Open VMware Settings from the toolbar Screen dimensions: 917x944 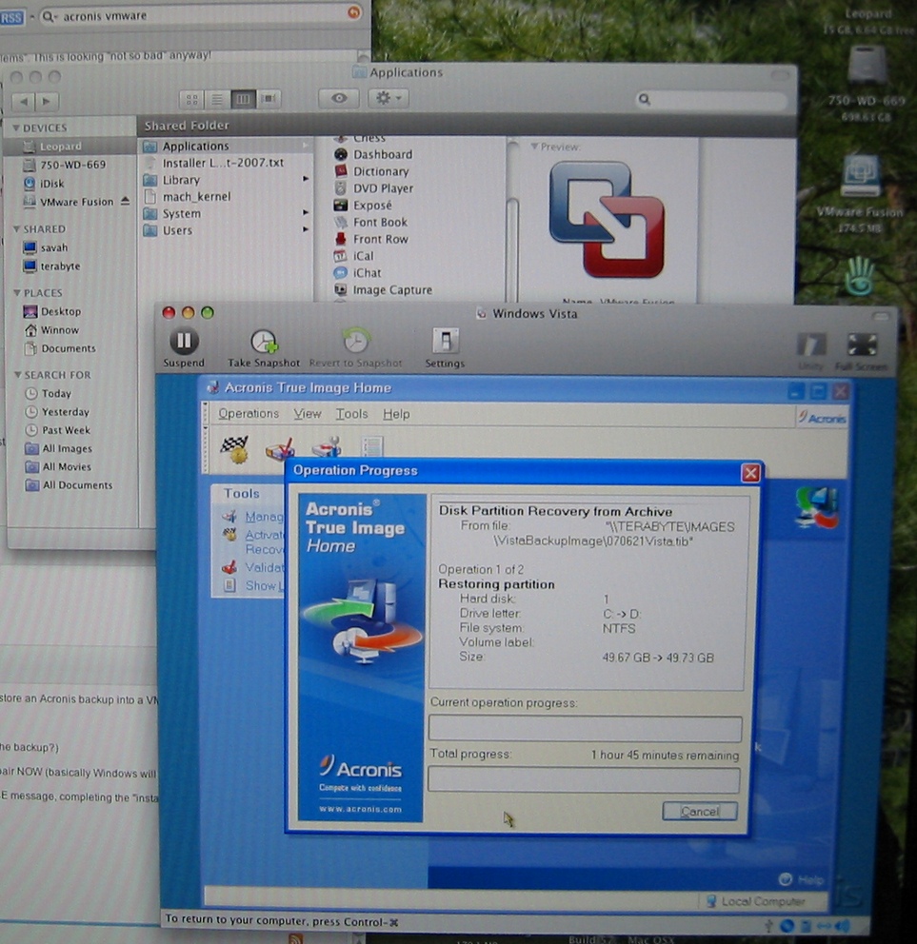pyautogui.click(x=445, y=348)
